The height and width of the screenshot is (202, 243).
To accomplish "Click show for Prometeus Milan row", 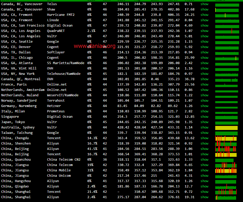I will click(x=205, y=111).
